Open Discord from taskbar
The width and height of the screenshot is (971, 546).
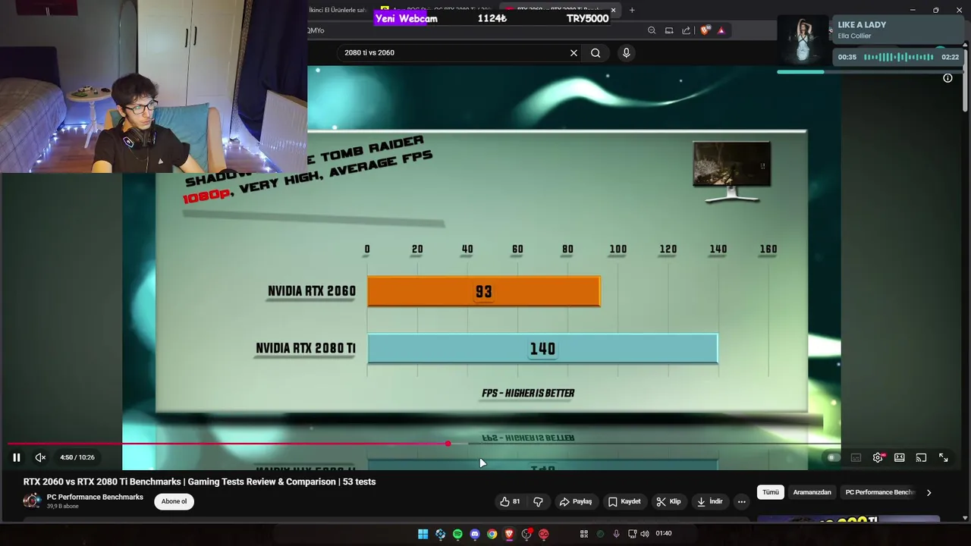pos(475,534)
